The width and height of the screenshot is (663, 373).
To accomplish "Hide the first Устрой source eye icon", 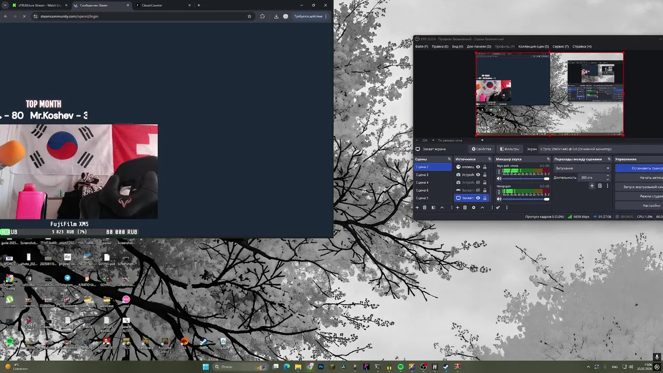I will (478, 175).
